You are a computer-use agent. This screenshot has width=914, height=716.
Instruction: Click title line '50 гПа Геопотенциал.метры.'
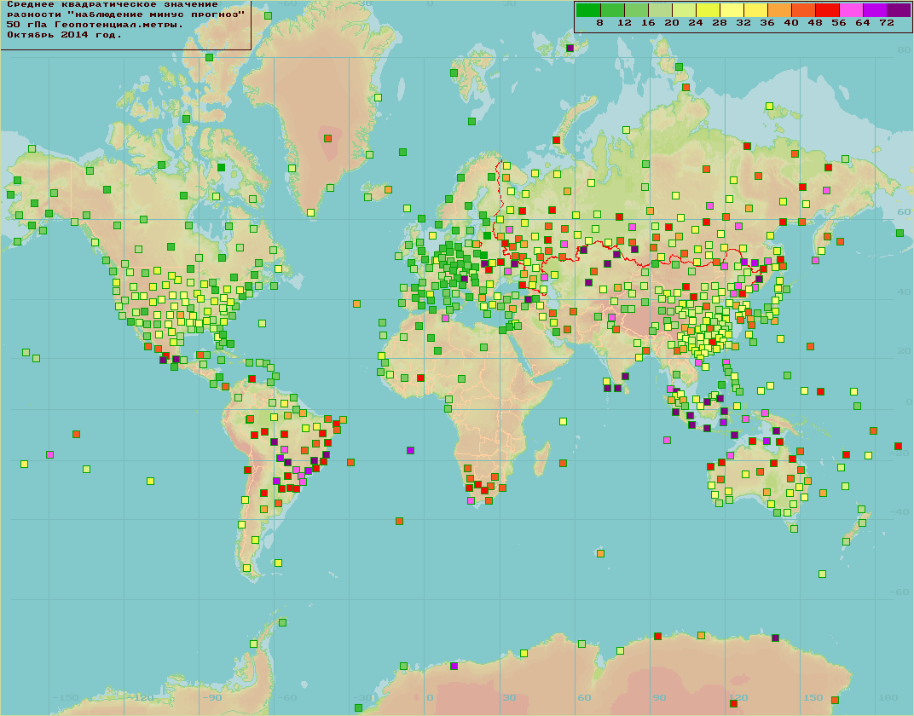(x=95, y=25)
